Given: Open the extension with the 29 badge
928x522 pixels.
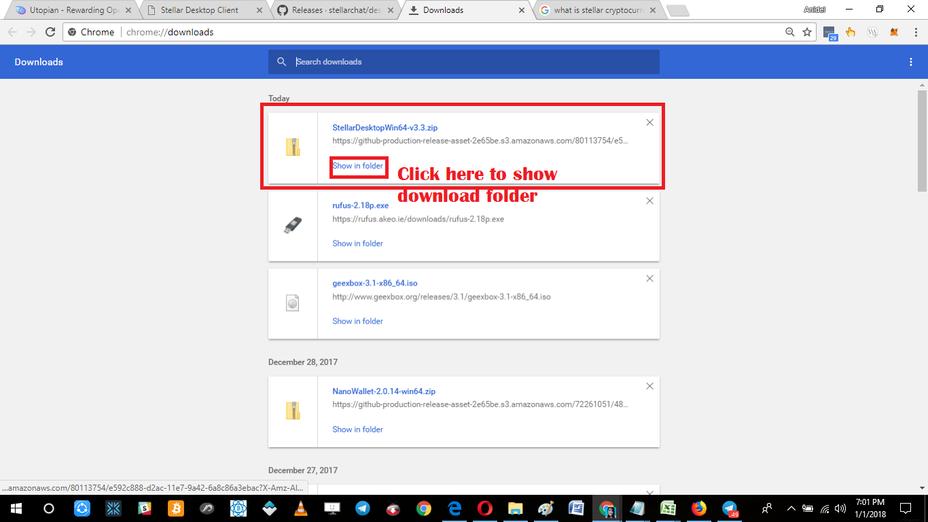Looking at the screenshot, I should (829, 33).
